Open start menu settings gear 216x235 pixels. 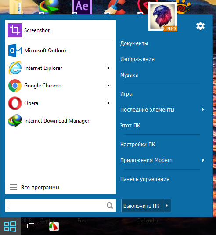pyautogui.click(x=200, y=26)
